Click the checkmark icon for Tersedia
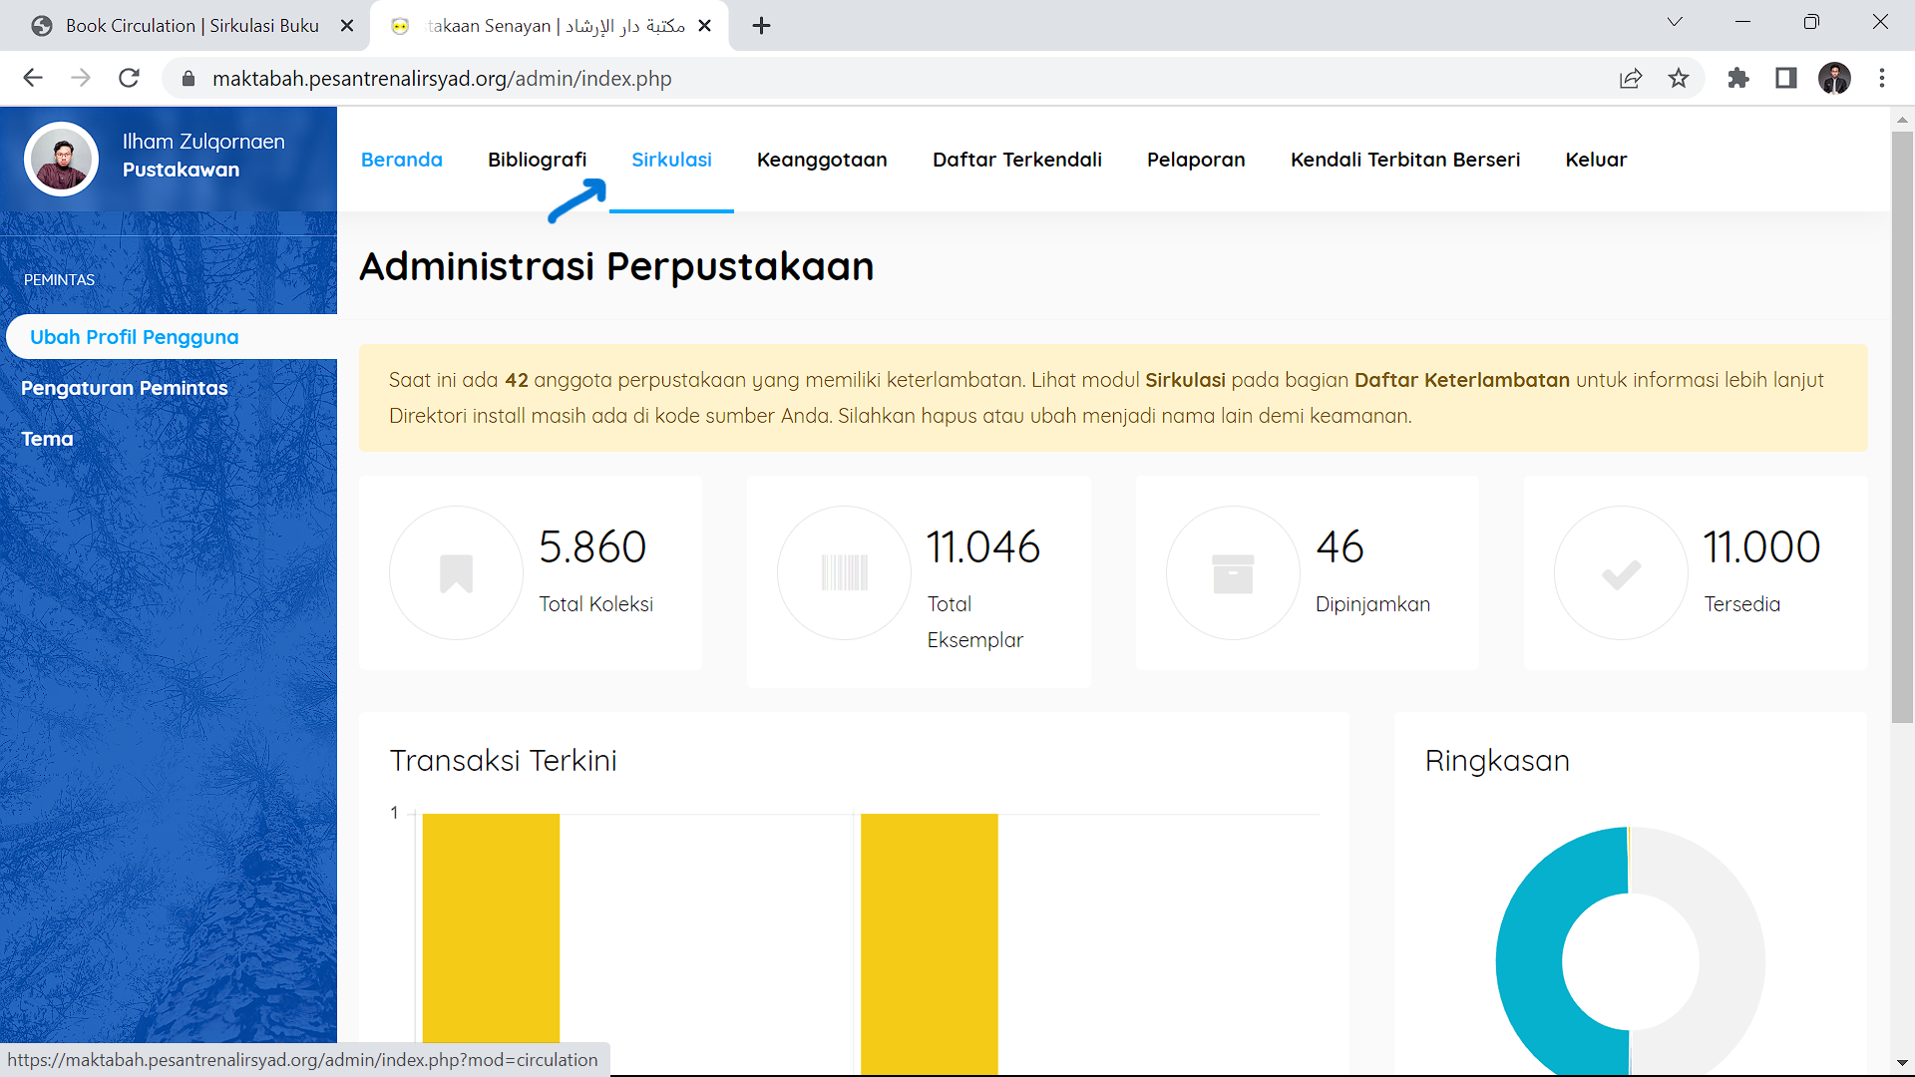1915x1077 pixels. [1621, 574]
